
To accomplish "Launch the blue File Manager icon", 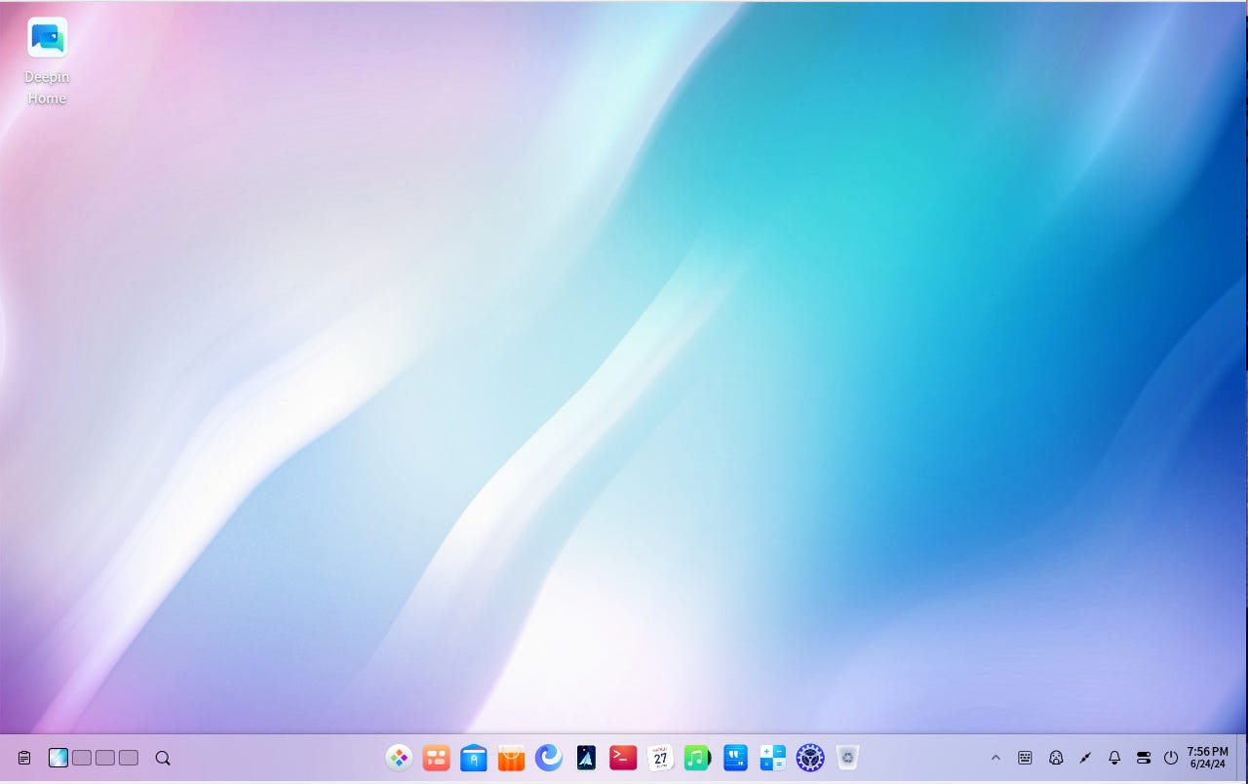I will point(474,758).
